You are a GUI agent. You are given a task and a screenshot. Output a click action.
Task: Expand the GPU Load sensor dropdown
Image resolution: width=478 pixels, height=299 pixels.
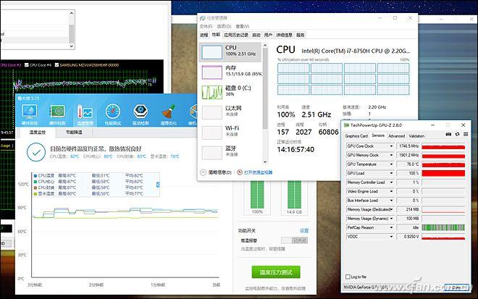pos(391,173)
